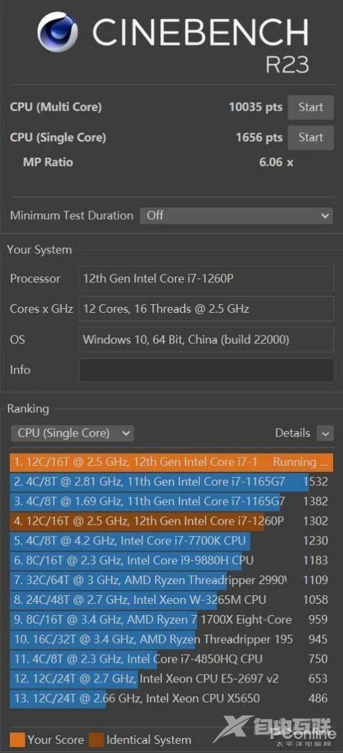
Task: Start the CPU Single Core test
Action: pyautogui.click(x=311, y=138)
